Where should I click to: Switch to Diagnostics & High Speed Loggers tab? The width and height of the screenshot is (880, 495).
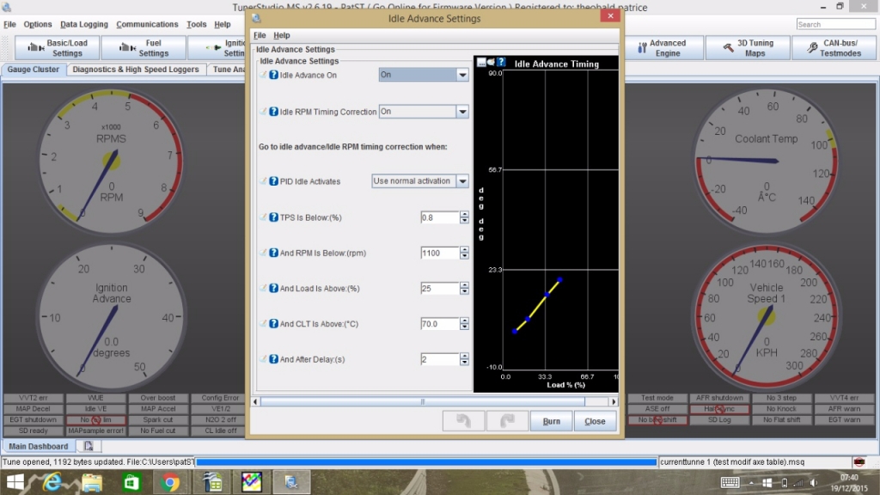pos(136,70)
